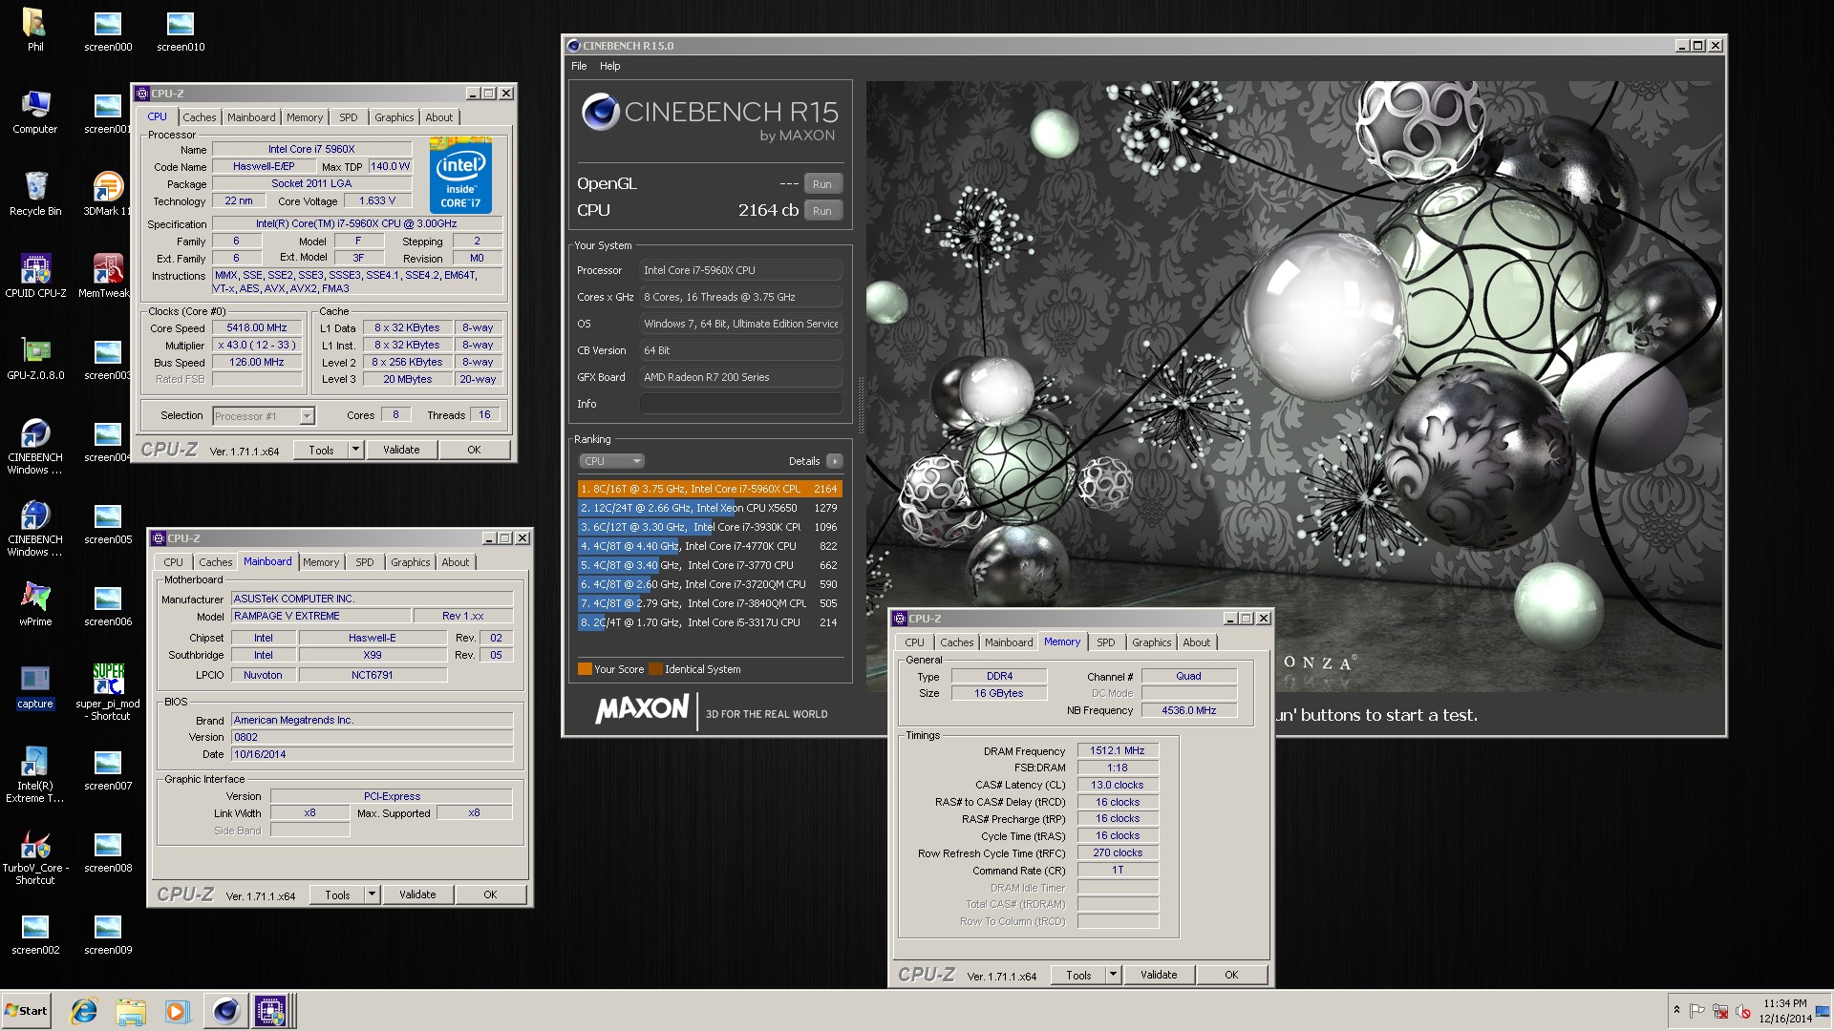Open the Phil folder desktop icon

click(x=34, y=30)
